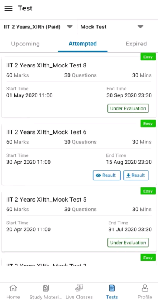158x300 pixels.
Task: Switch to the Upcoming tab
Action: (25, 44)
